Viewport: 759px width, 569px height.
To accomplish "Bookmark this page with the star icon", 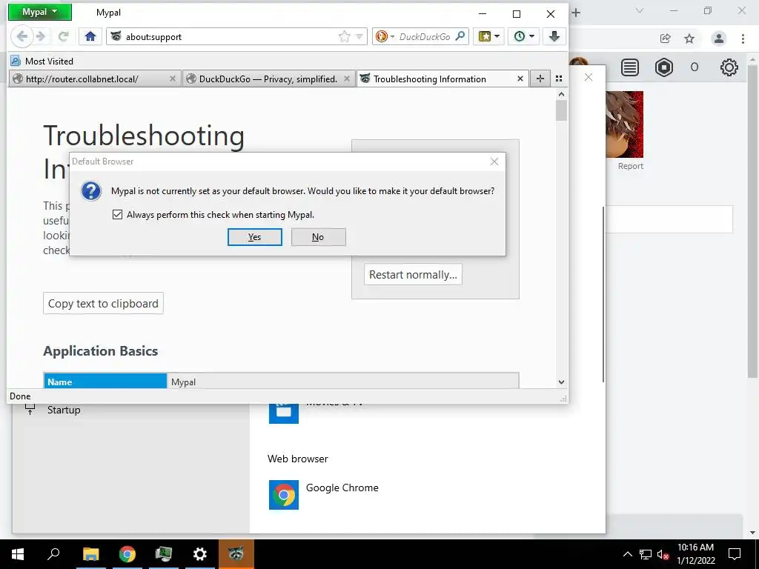I will point(344,37).
